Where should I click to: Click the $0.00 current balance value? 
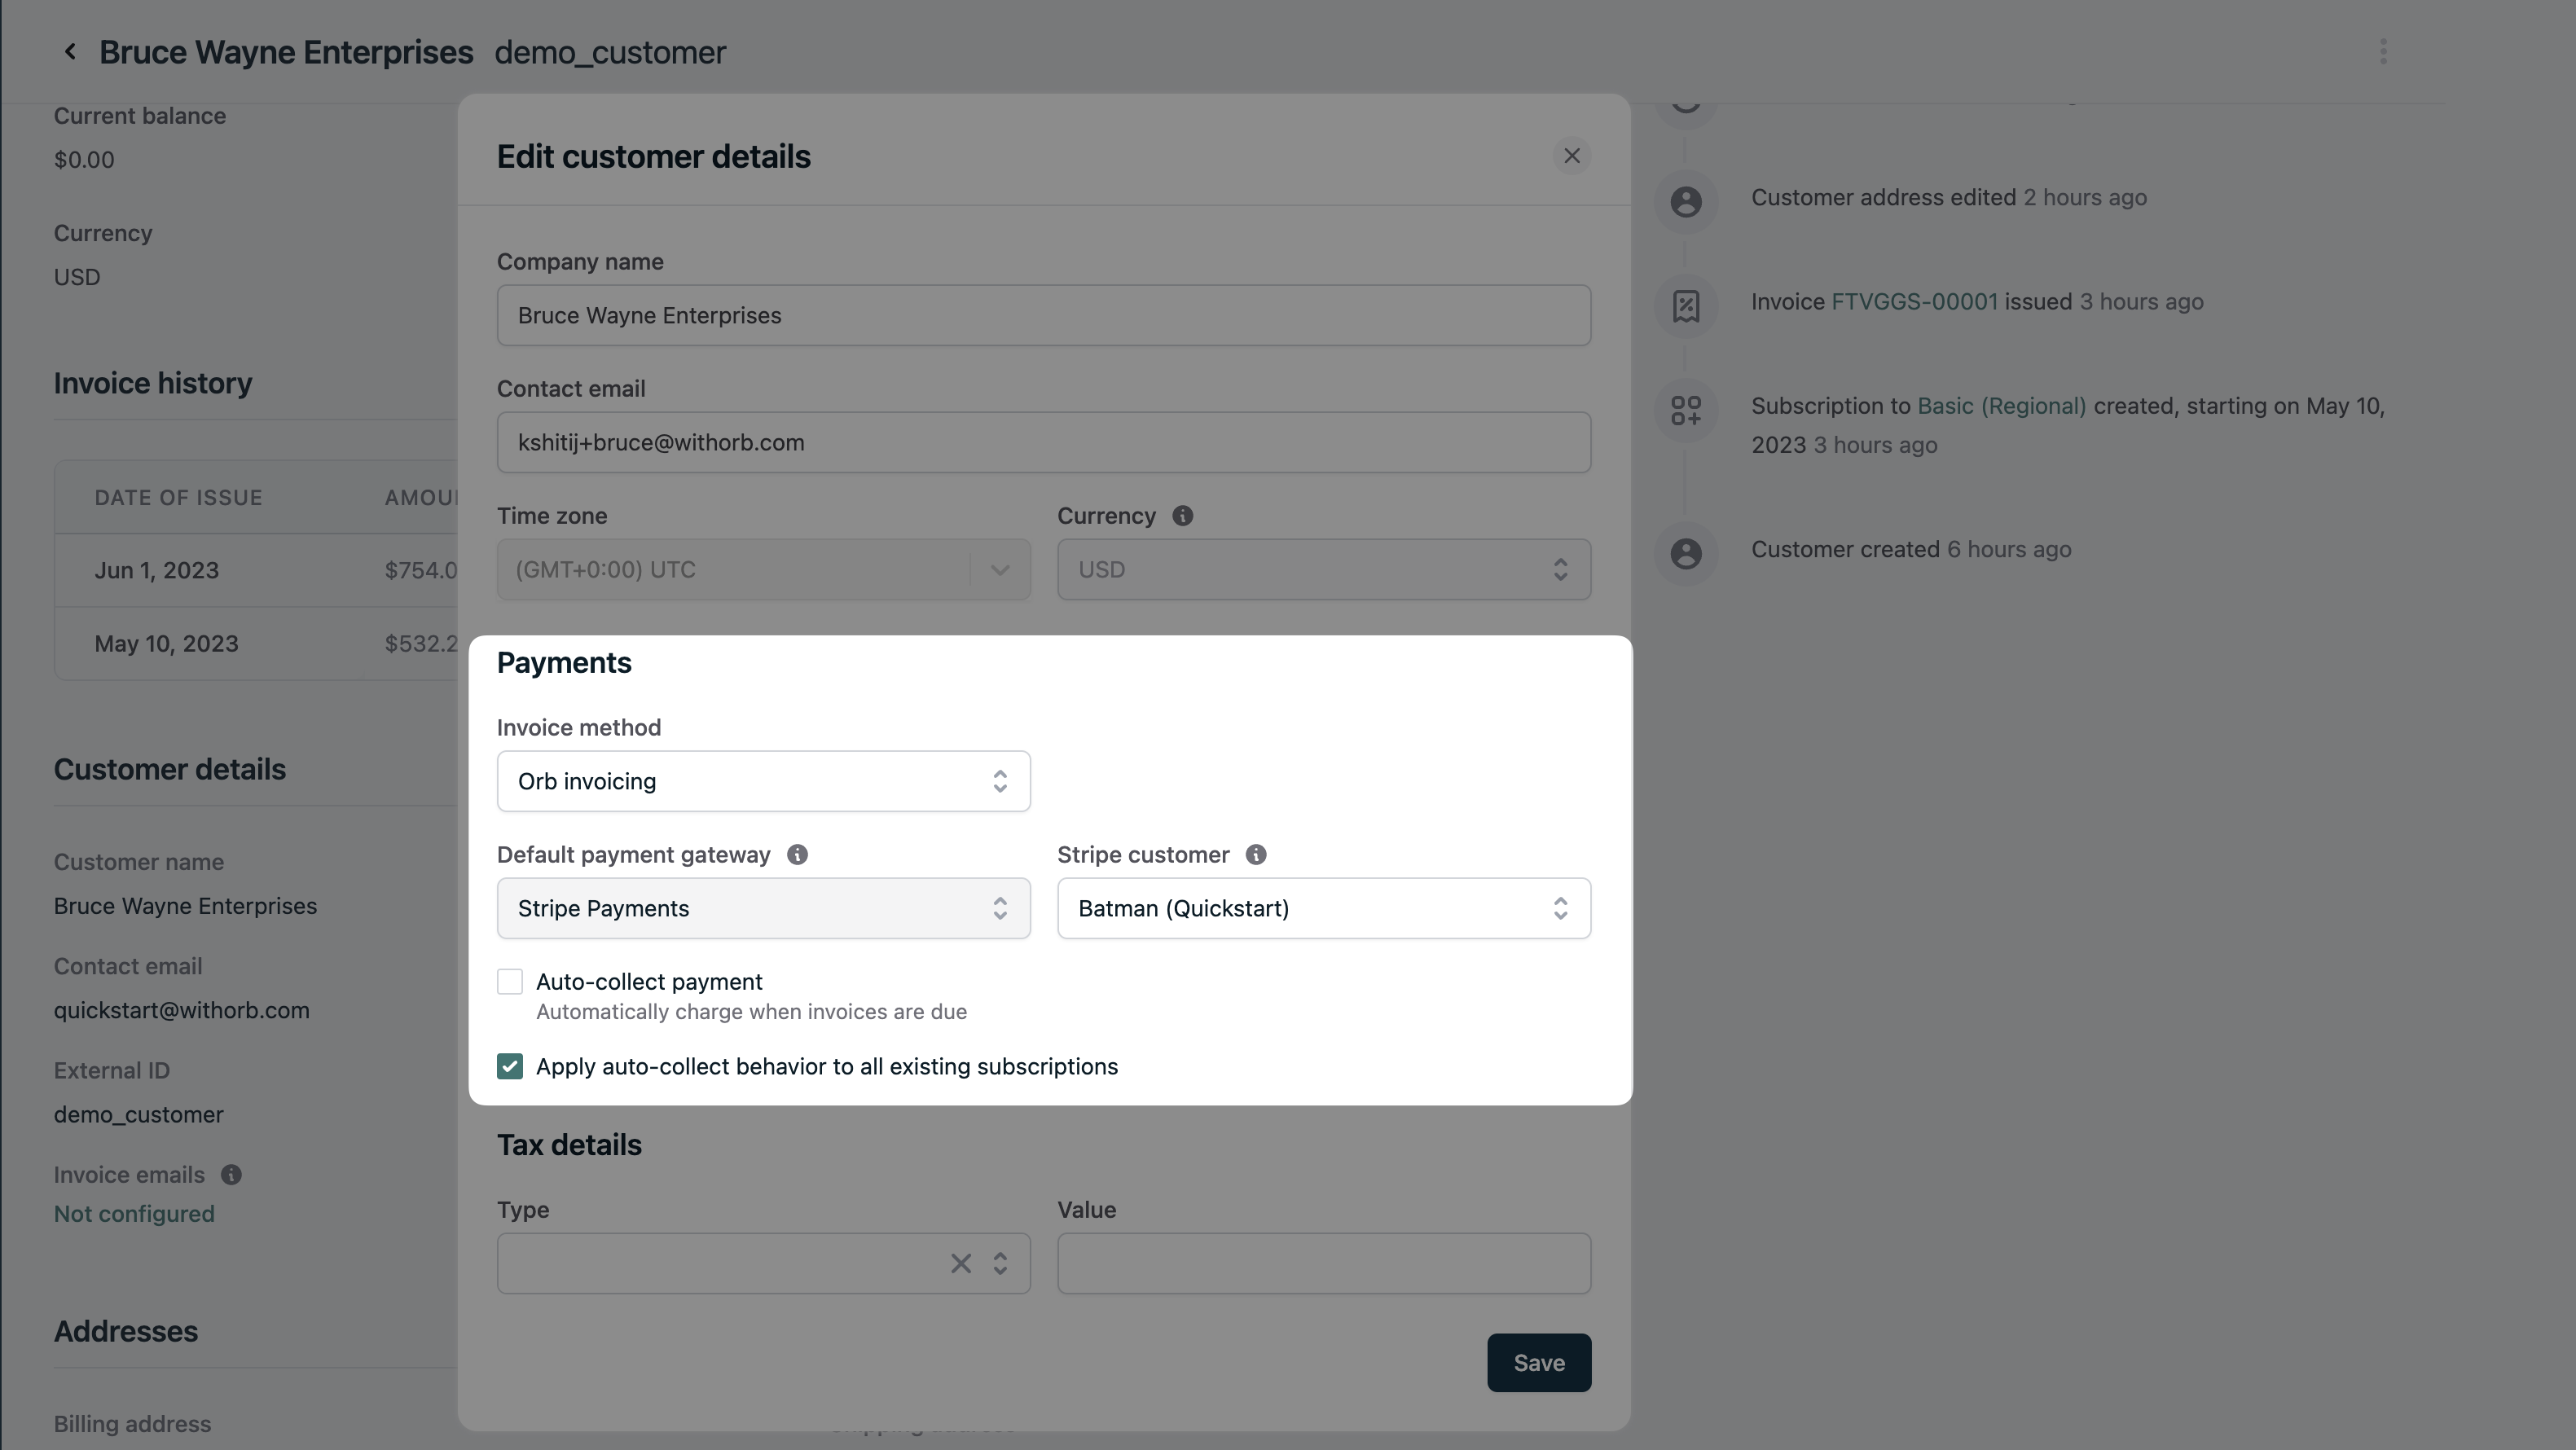(84, 160)
